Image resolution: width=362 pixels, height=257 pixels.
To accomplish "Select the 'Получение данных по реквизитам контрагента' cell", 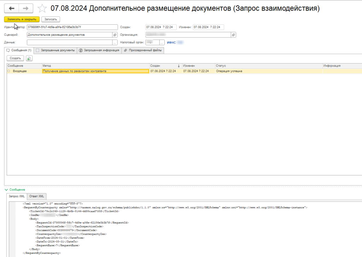I will tap(95, 71).
